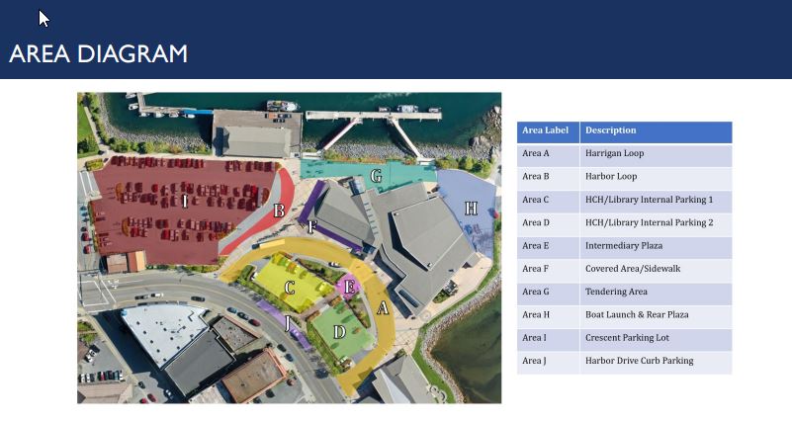The height and width of the screenshot is (423, 792).
Task: Click the letter I on the red parking lot
Action: click(184, 201)
